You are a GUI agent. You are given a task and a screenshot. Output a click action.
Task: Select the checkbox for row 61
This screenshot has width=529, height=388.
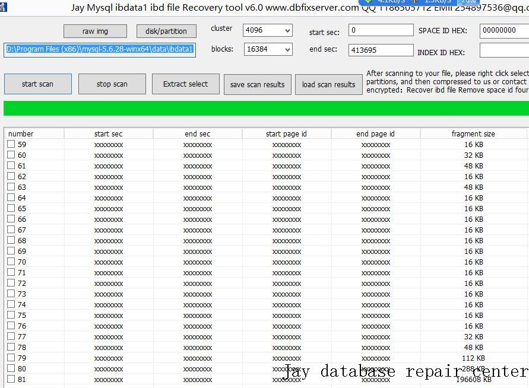point(11,166)
